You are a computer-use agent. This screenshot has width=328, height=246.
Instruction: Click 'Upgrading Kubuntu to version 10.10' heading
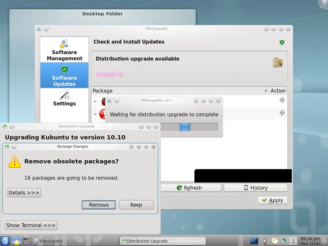click(x=65, y=137)
